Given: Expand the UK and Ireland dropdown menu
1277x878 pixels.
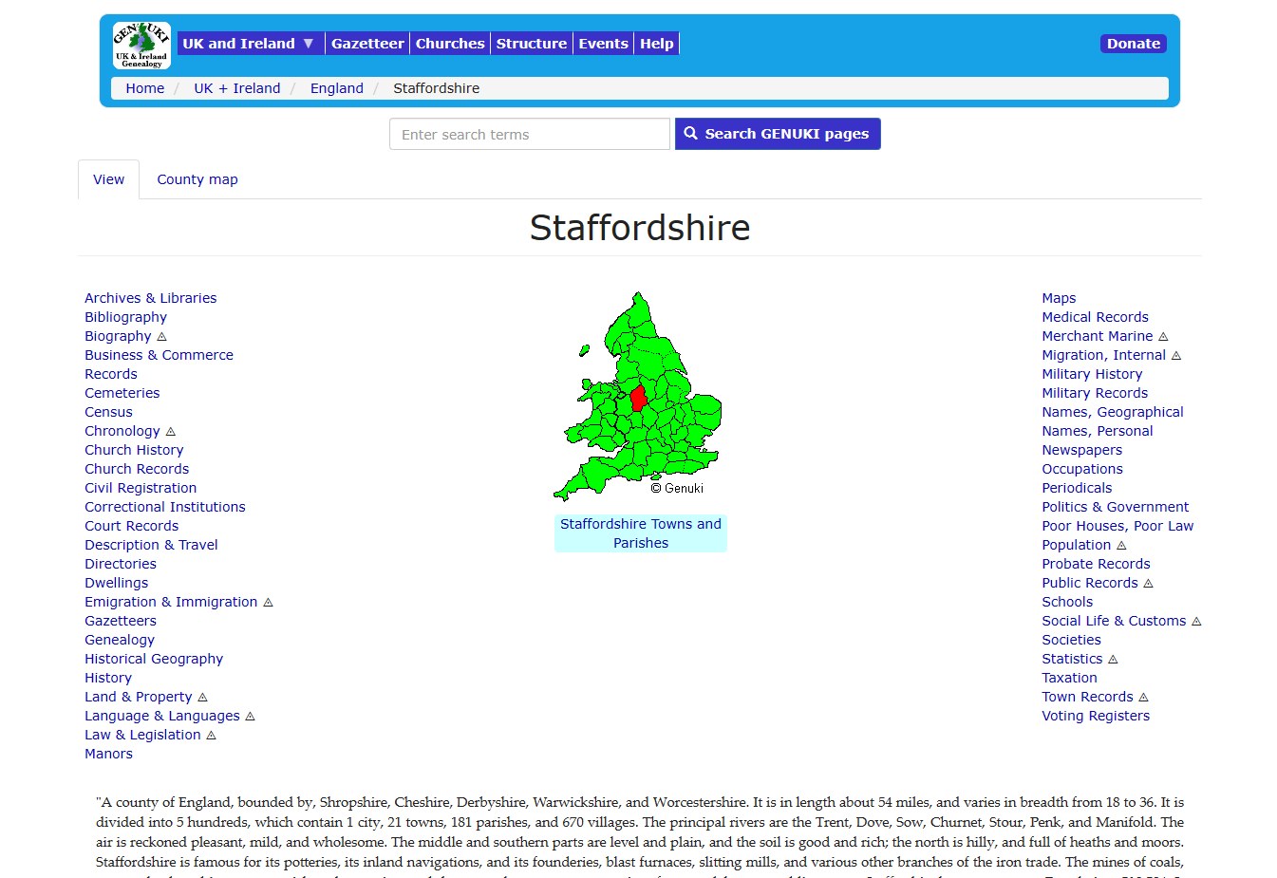Looking at the screenshot, I should pos(249,44).
